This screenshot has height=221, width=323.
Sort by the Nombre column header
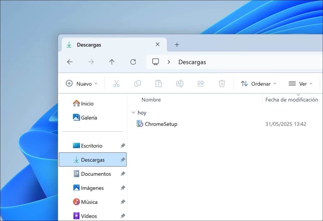(151, 100)
